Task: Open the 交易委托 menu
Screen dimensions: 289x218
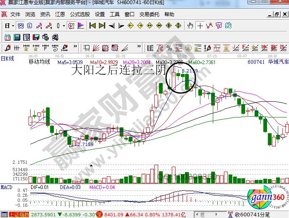Action: (x=149, y=14)
